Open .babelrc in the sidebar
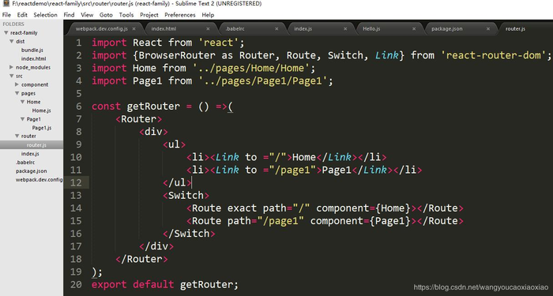The width and height of the screenshot is (553, 296). click(25, 162)
